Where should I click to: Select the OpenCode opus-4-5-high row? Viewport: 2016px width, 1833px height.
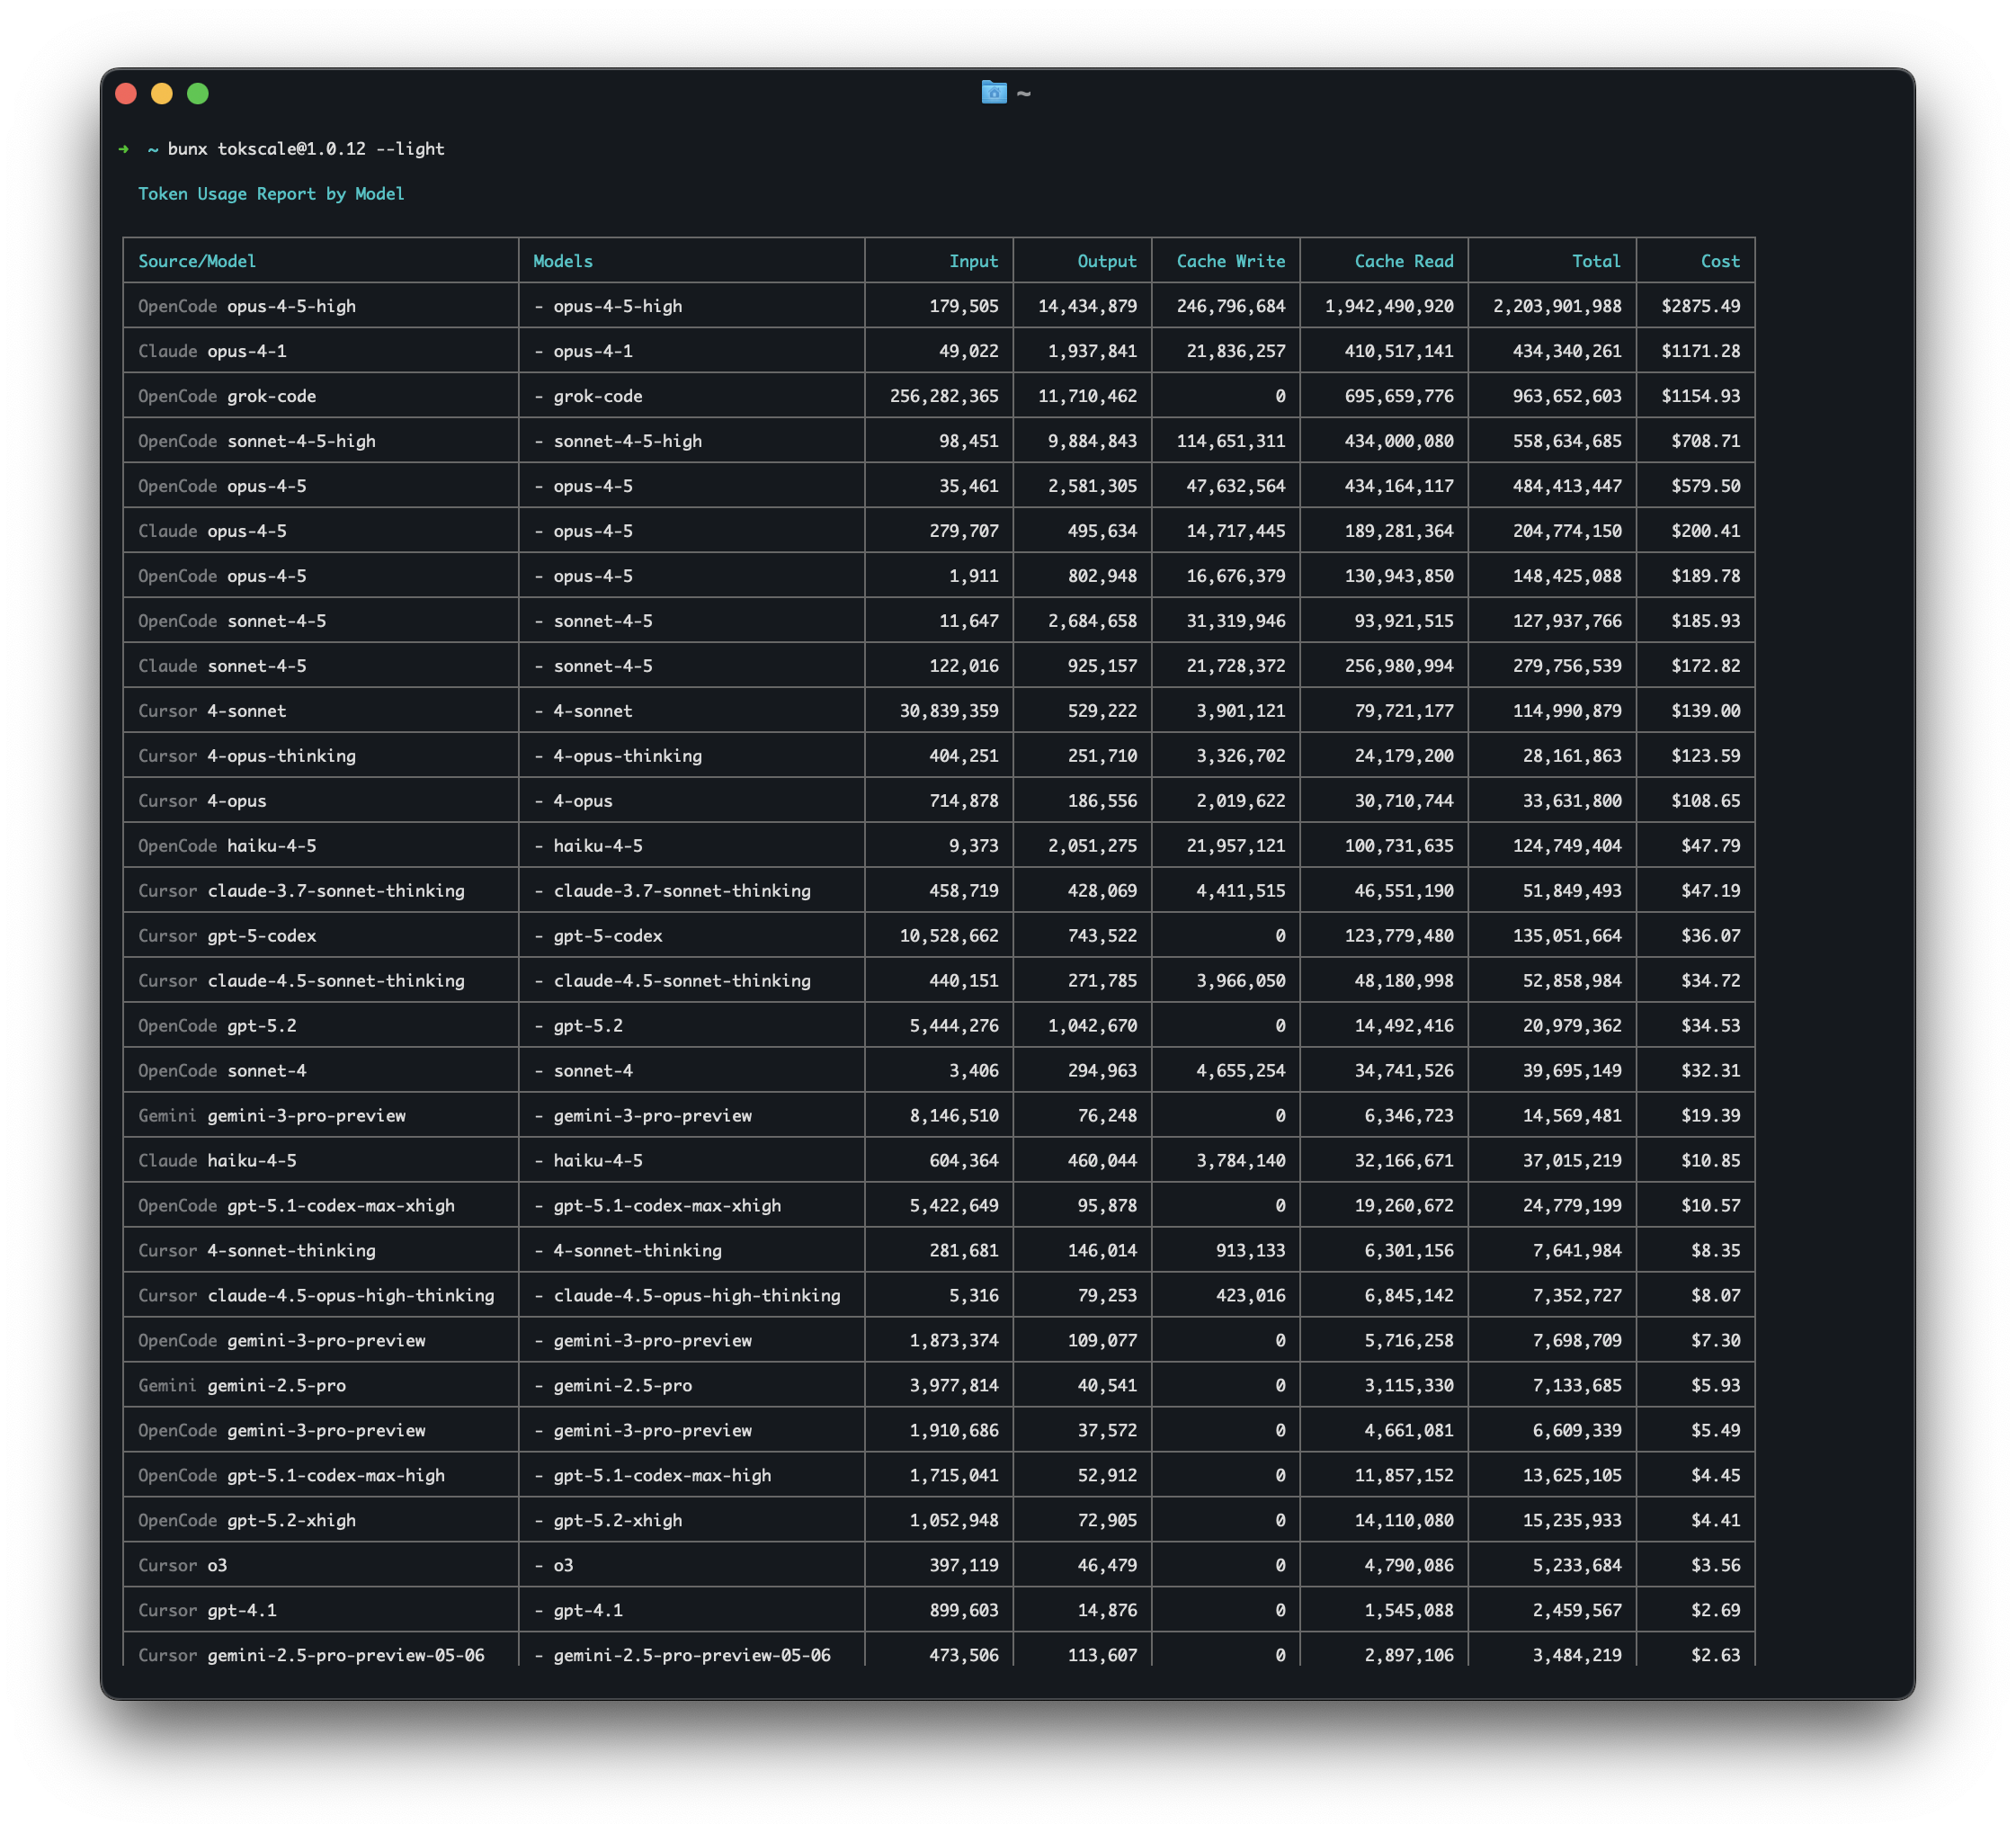tap(246, 306)
